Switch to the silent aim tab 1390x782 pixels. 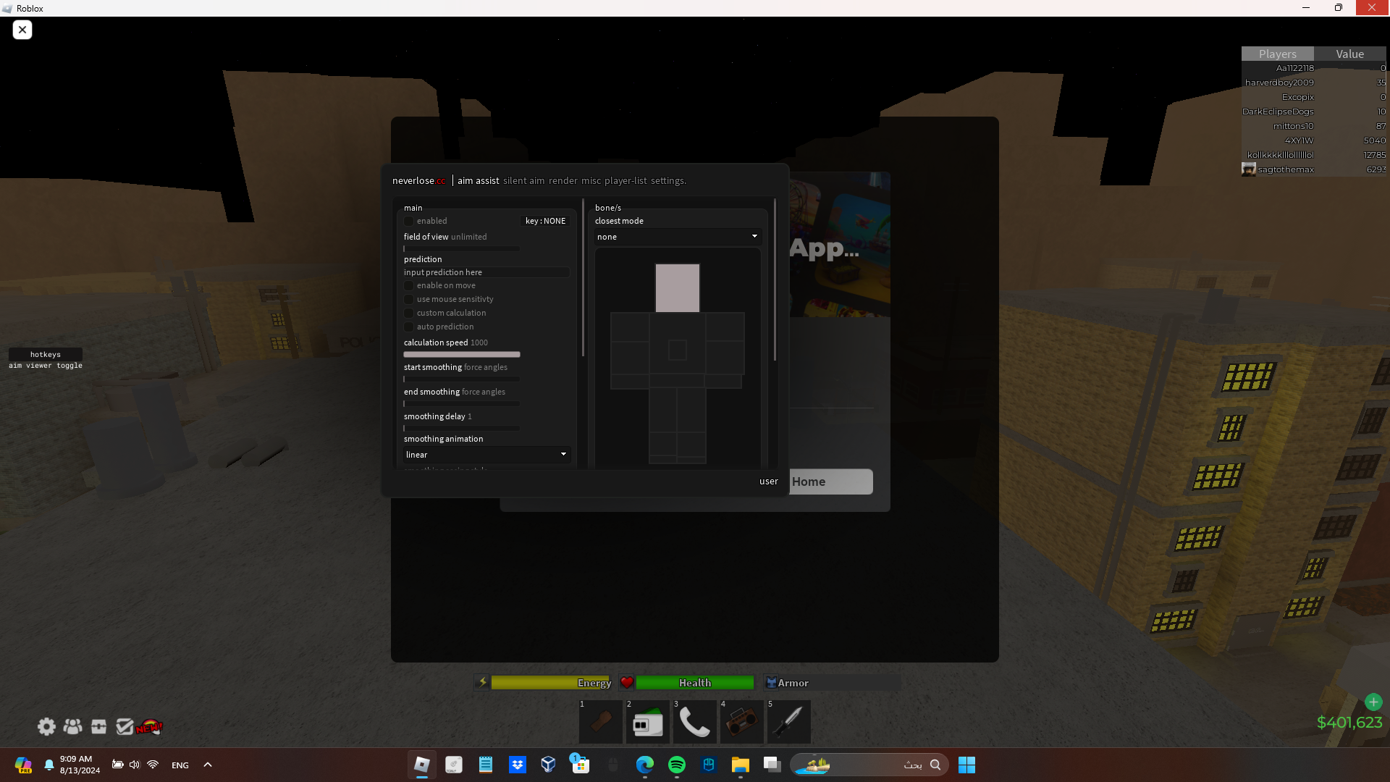[523, 181]
